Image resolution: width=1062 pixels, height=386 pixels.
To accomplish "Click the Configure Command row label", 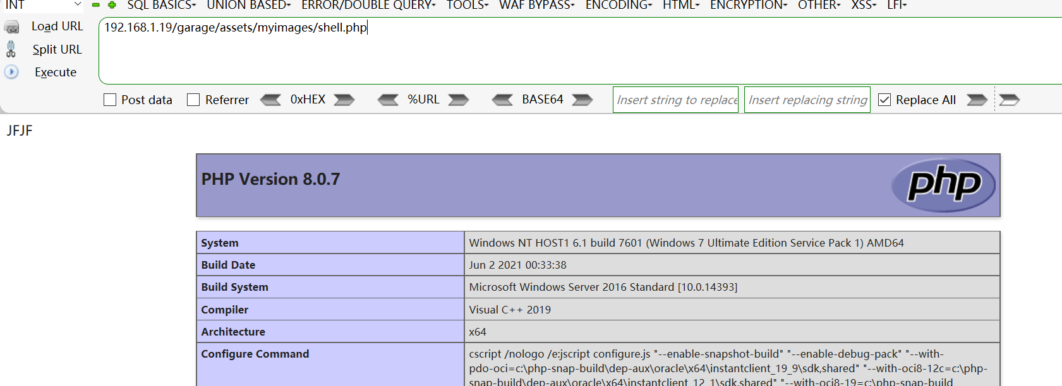I will 255,354.
